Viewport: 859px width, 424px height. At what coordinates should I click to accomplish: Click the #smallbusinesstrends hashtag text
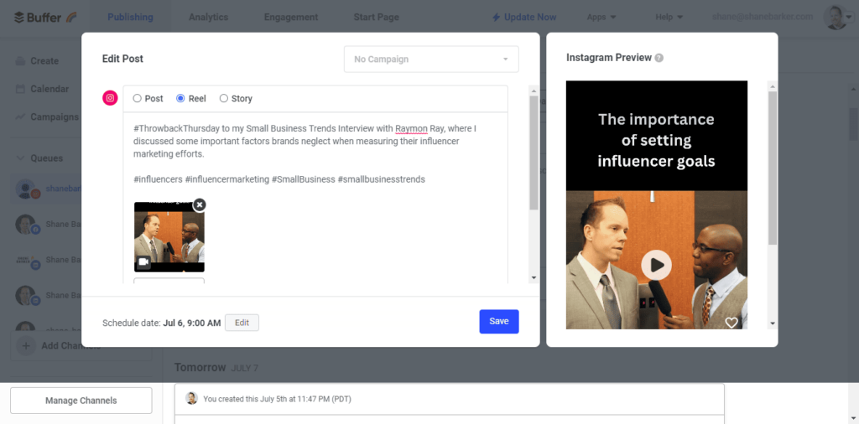[x=382, y=178]
